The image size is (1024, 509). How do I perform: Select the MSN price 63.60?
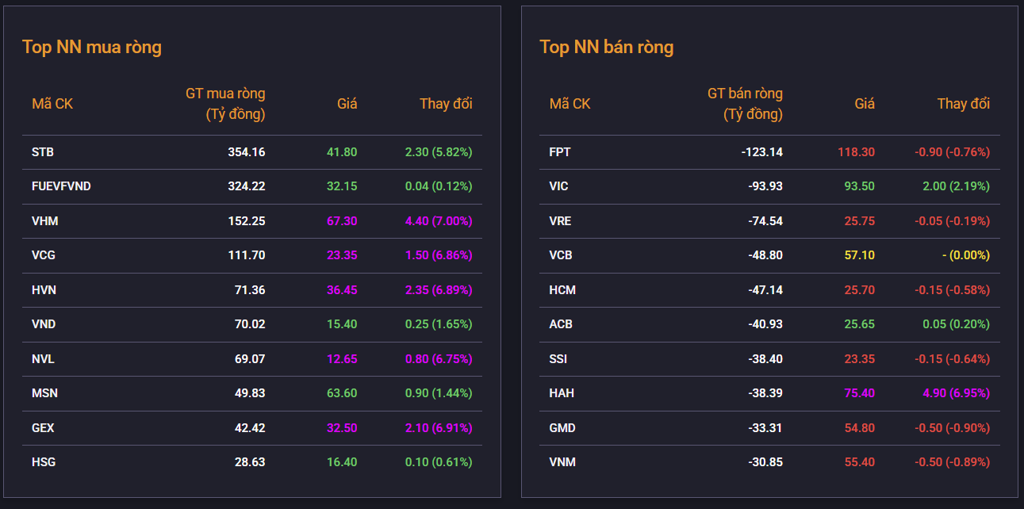pyautogui.click(x=342, y=393)
